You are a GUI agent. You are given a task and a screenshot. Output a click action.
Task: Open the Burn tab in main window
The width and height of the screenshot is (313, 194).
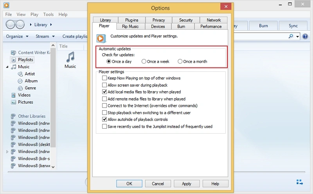click(263, 26)
